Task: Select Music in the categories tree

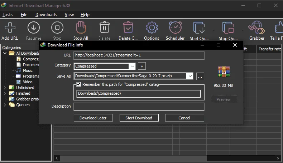Action: tap(28, 70)
